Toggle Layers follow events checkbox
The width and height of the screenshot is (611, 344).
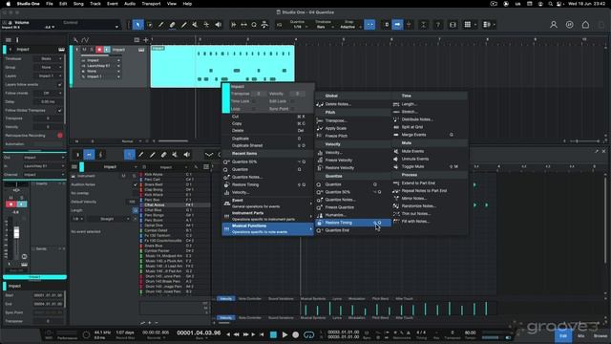(59, 85)
